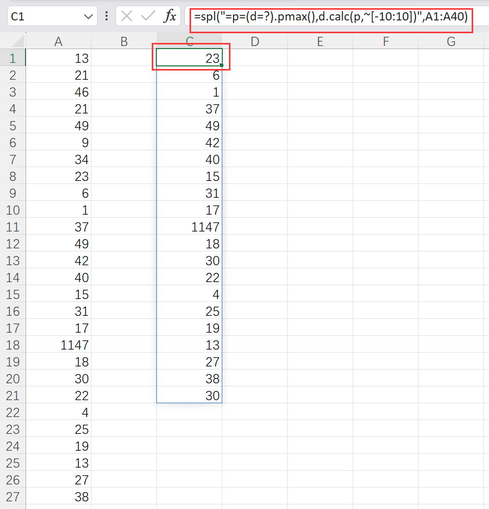This screenshot has height=509, width=489.
Task: Click the Select All corner button above row 1
Action: click(x=13, y=40)
